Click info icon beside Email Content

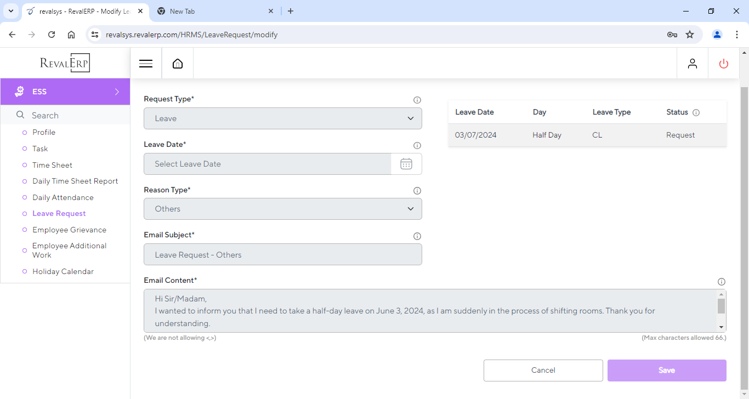722,282
